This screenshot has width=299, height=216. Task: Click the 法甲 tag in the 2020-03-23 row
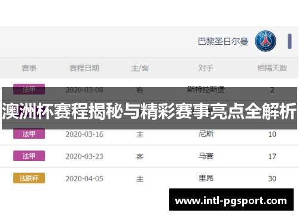tap(29, 156)
